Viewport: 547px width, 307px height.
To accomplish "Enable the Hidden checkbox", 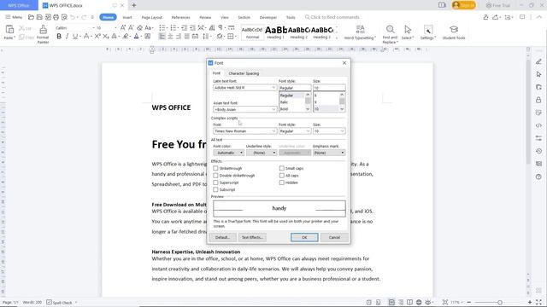I will [x=281, y=182].
